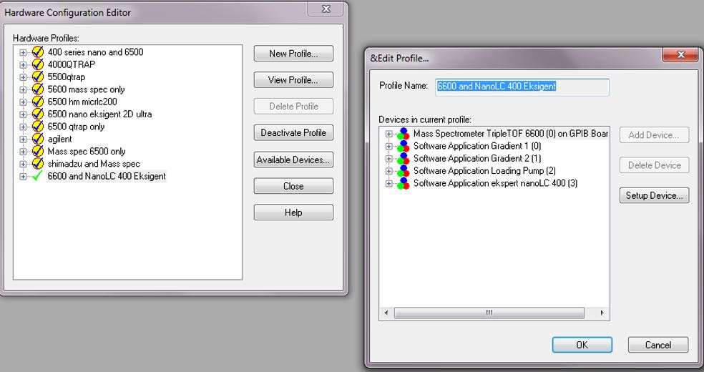This screenshot has height=372, width=704.
Task: Expand the Software Application Gradient 2 node
Action: pyautogui.click(x=390, y=159)
